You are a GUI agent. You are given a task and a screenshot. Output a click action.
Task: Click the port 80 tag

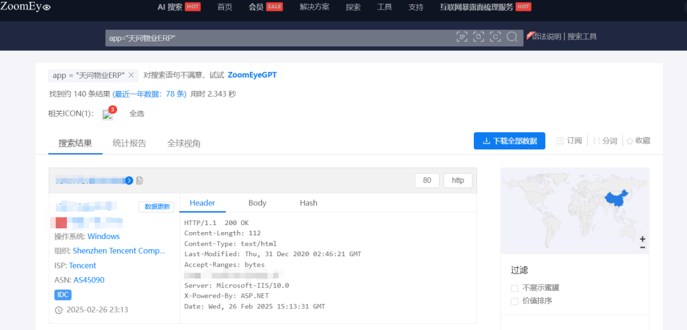[x=427, y=181]
